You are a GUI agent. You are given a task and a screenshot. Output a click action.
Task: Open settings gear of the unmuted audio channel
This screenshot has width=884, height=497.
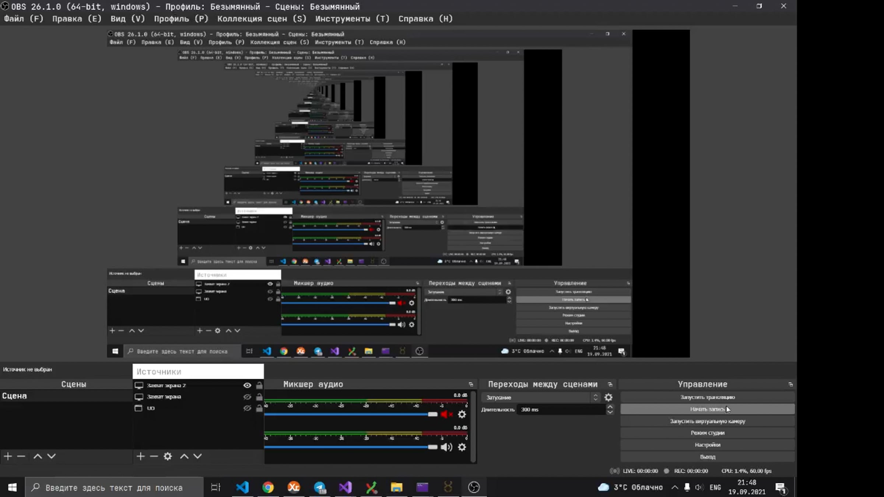462,447
